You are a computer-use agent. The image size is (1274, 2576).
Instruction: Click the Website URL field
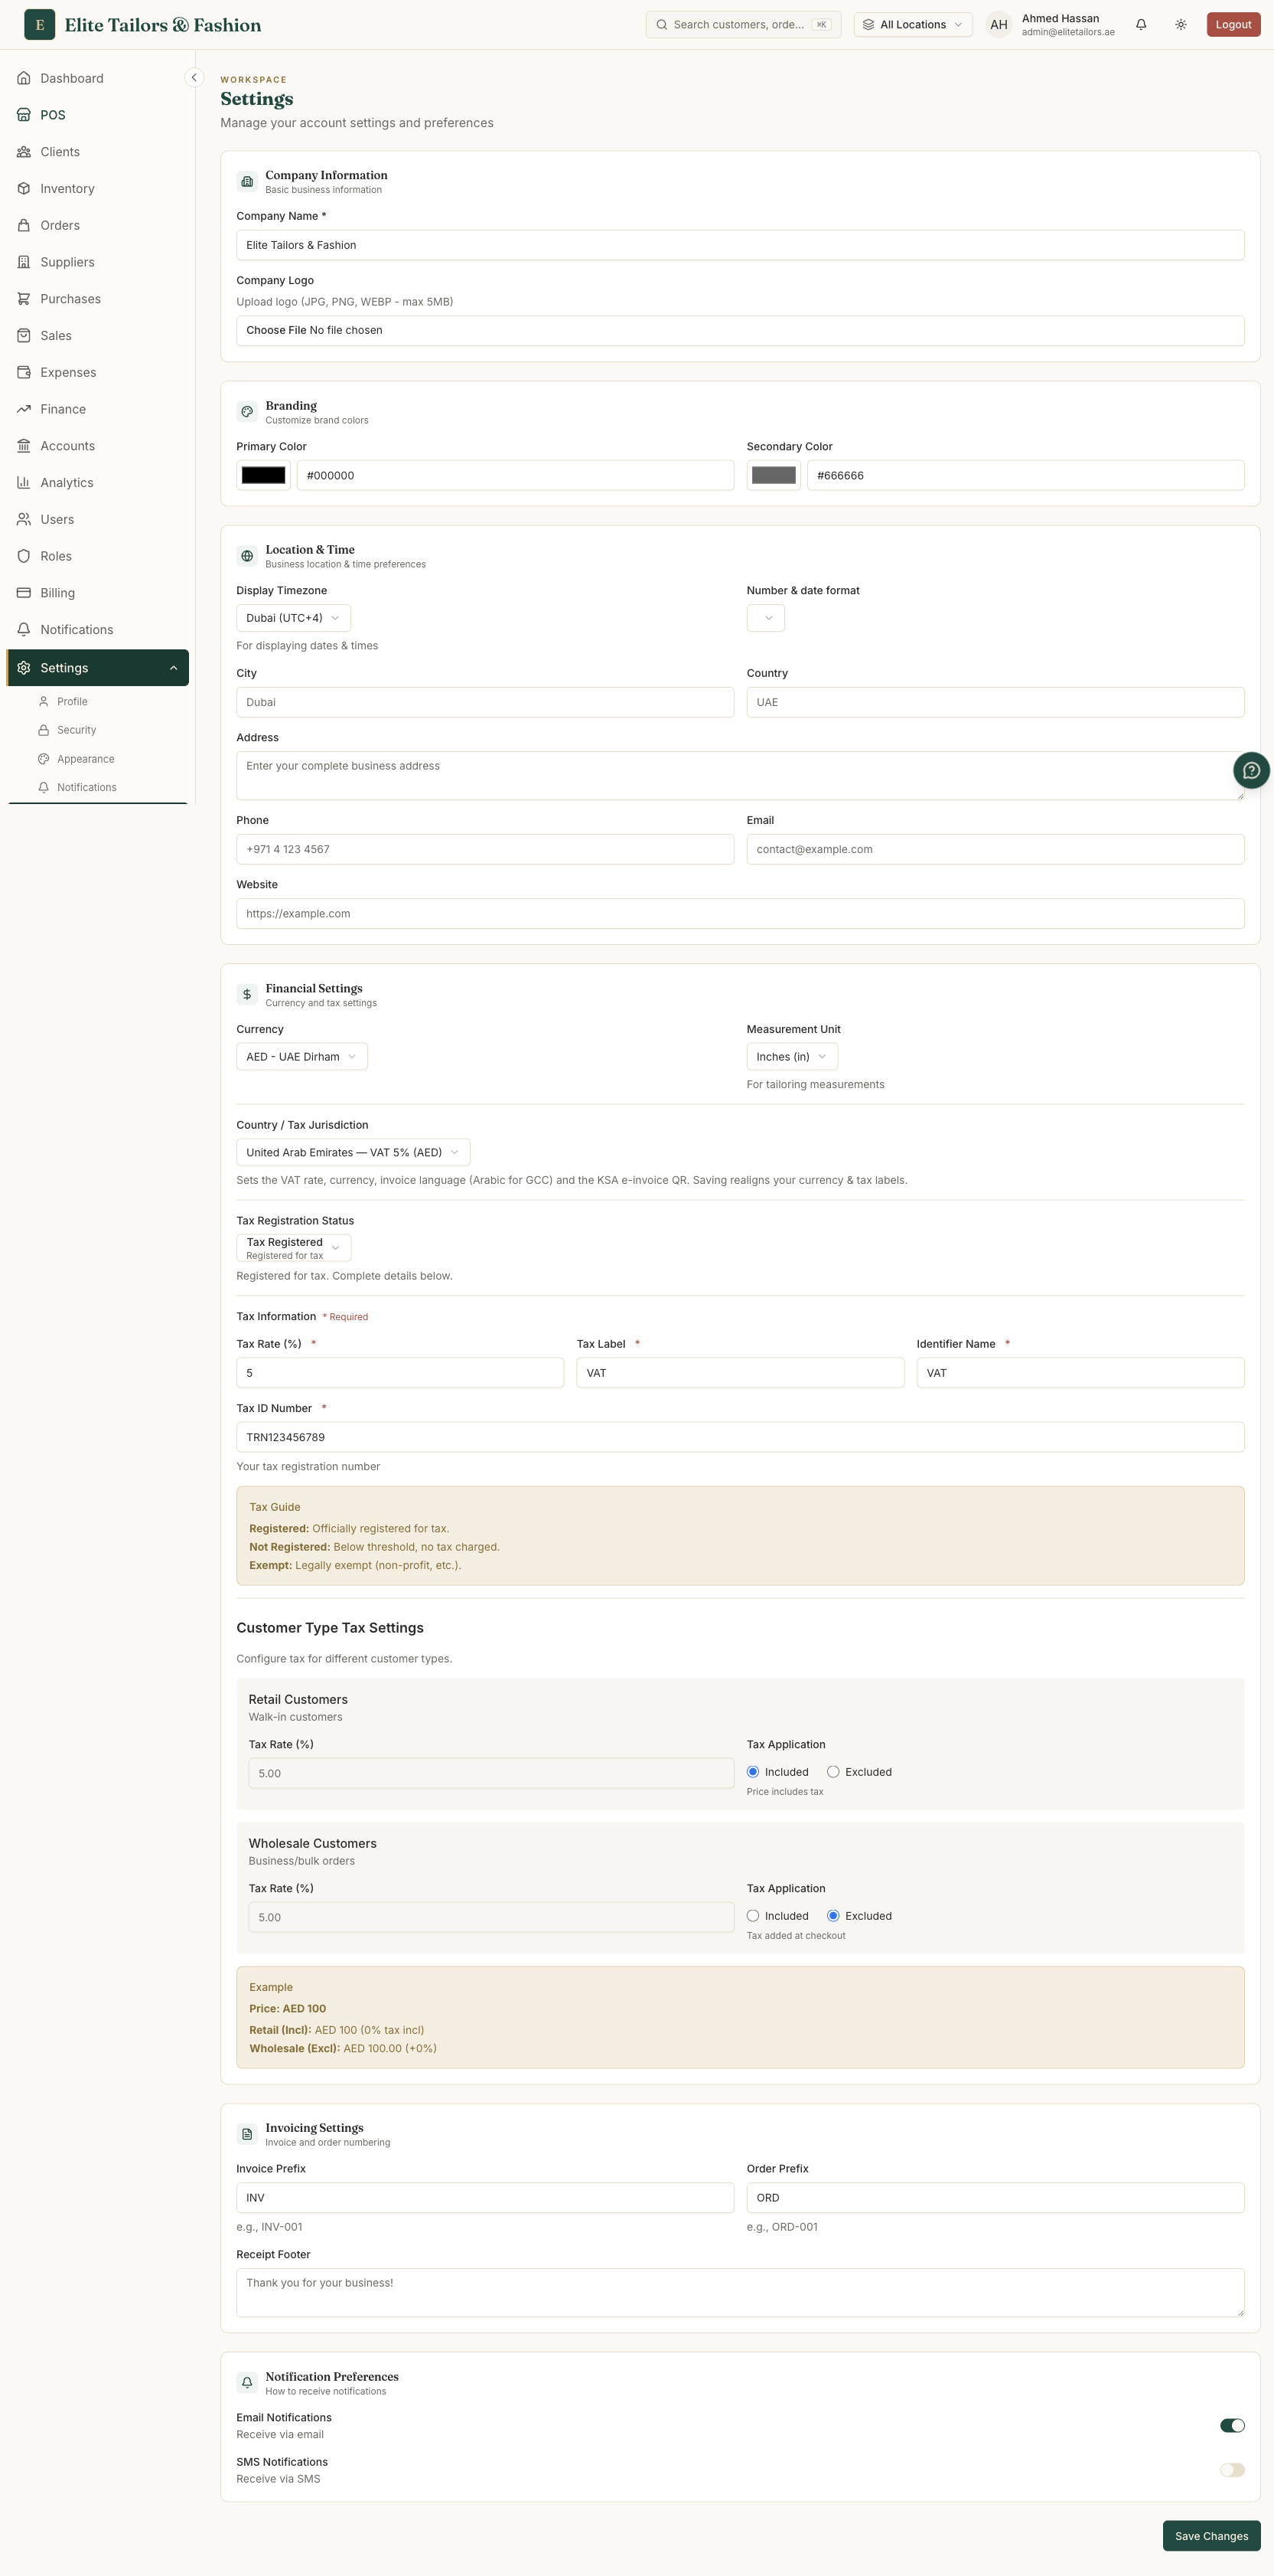[x=741, y=914]
